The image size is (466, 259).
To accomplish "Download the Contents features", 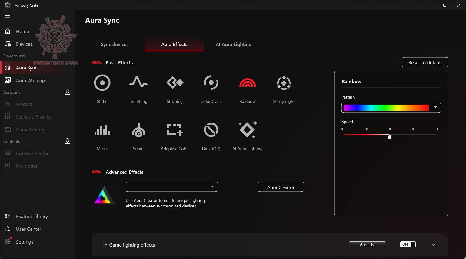I will pyautogui.click(x=68, y=141).
